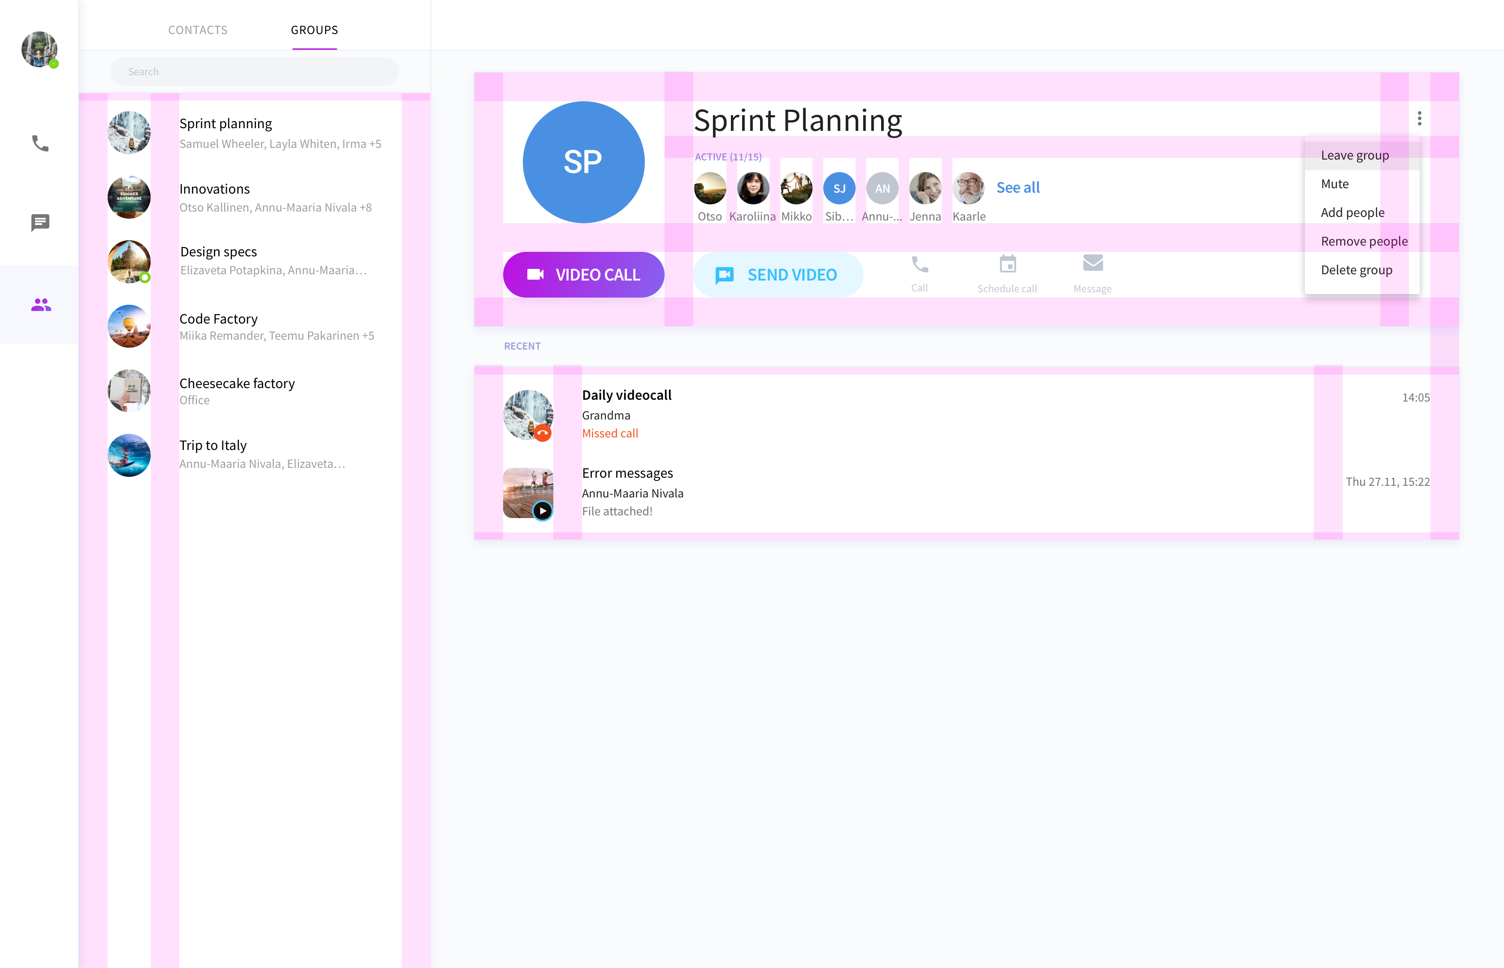Click the VIDEO CALL button
Screen dimensions: 1504x968
pos(584,274)
